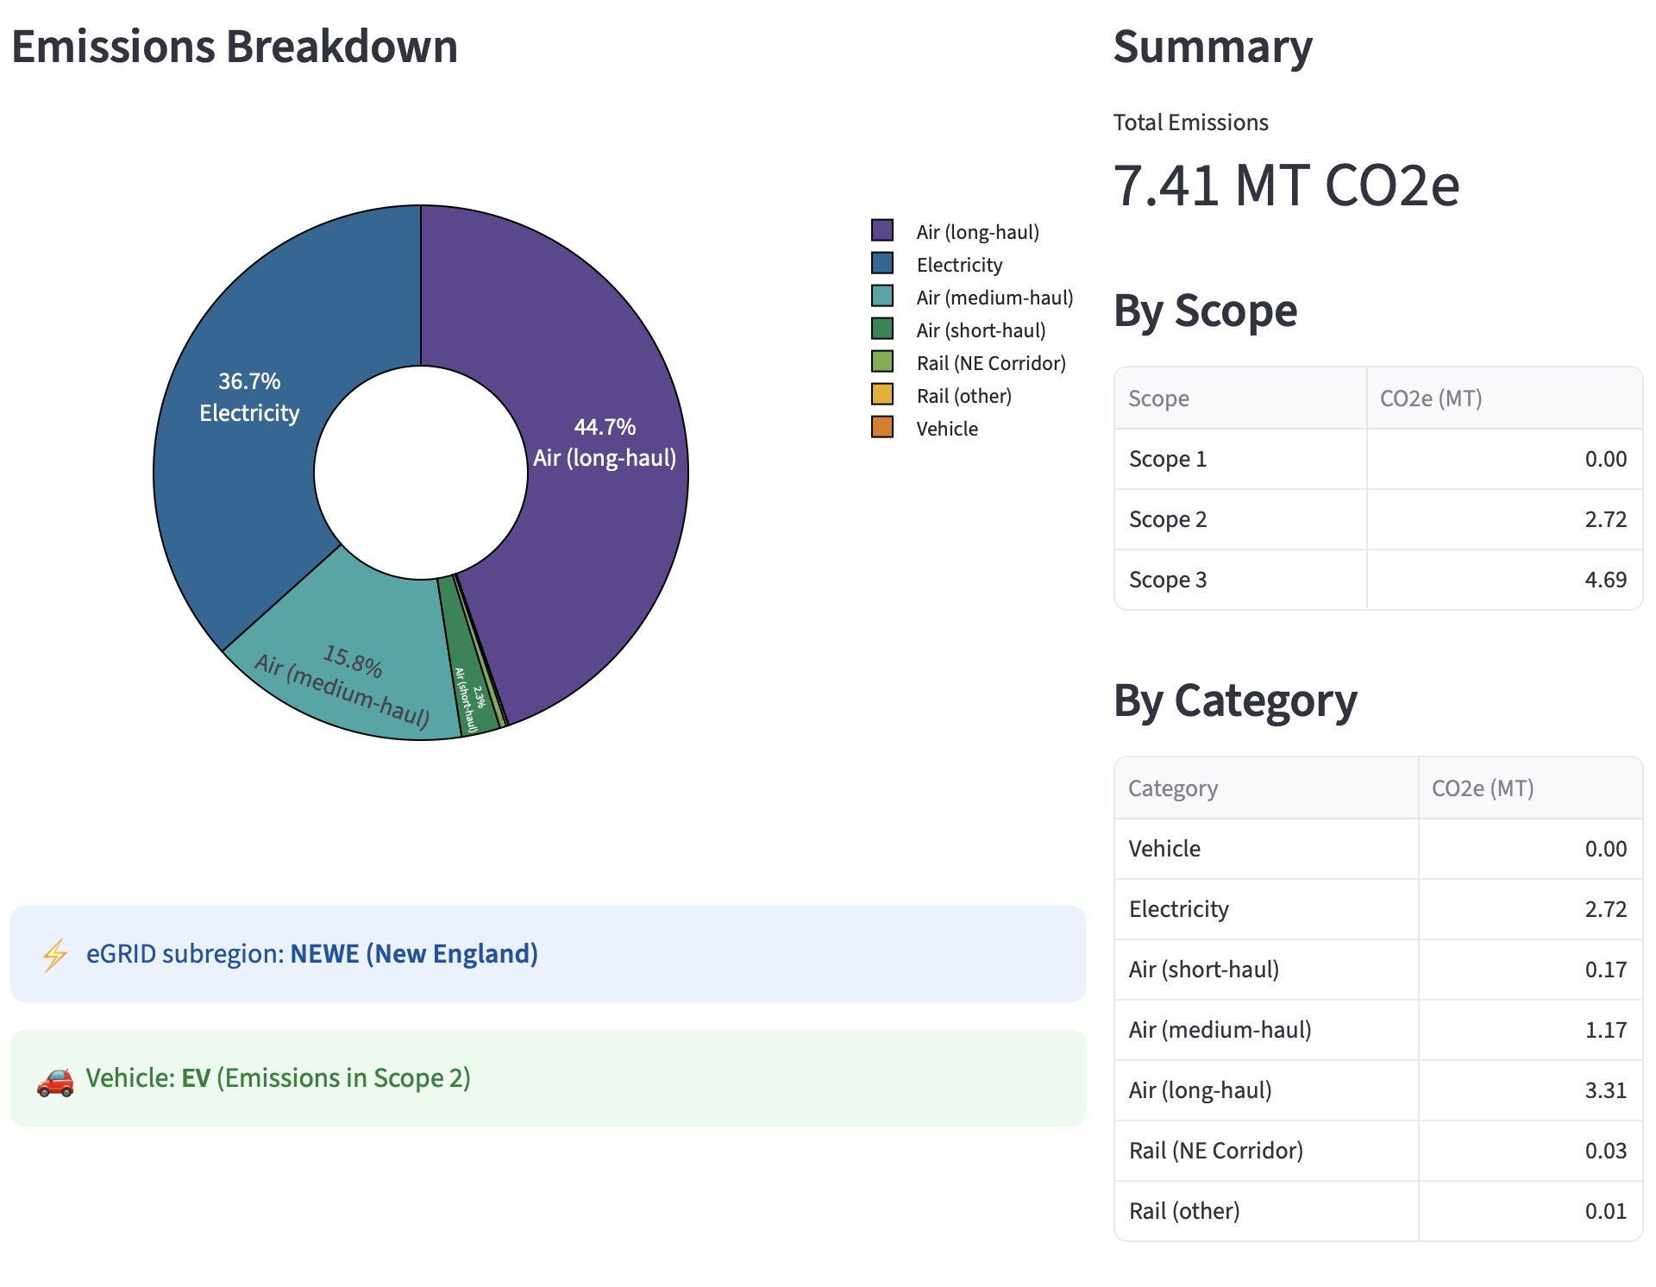Screen dimensions: 1656x1287
Task: Open the NEWE (New England) subregion link
Action: (413, 954)
